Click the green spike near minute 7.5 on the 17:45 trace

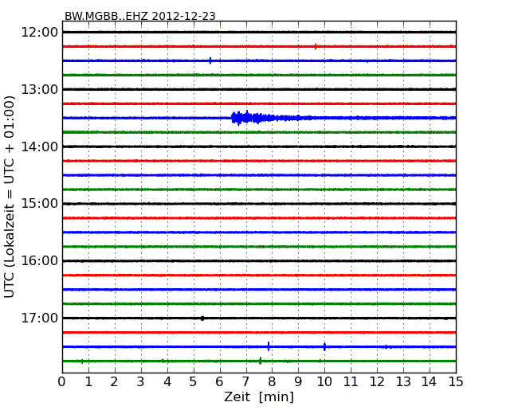point(261,361)
